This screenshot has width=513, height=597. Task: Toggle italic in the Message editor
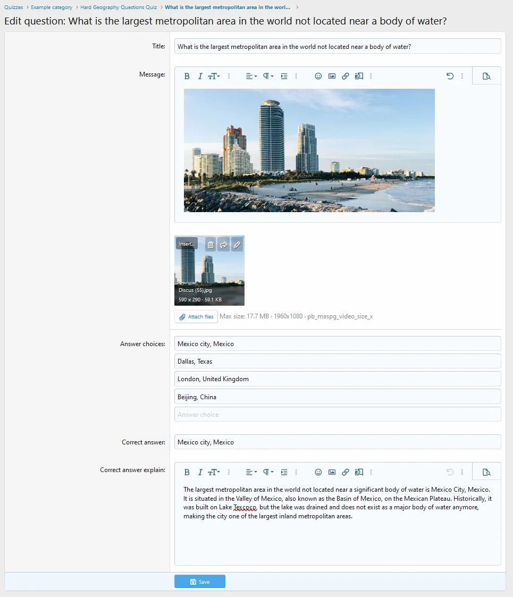pos(200,76)
